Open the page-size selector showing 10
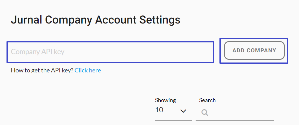 tap(173, 111)
